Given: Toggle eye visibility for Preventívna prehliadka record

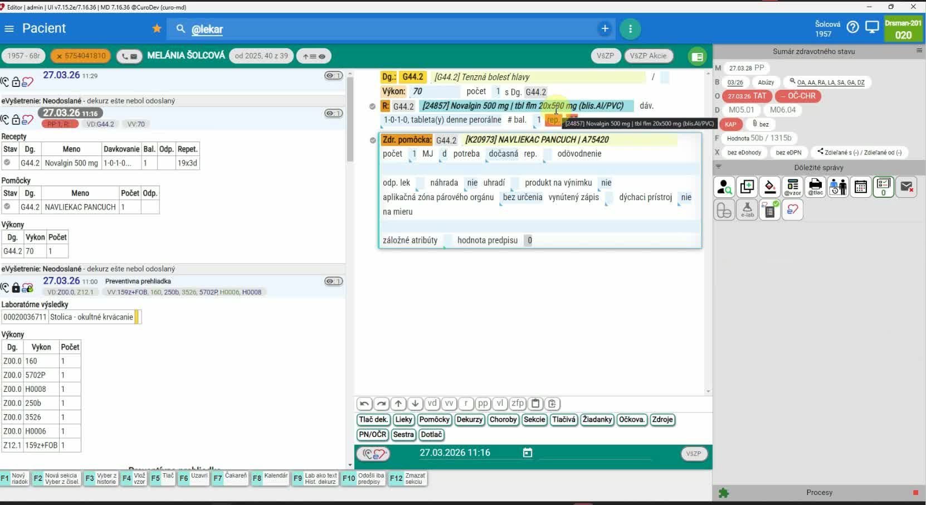Looking at the screenshot, I should click(x=333, y=281).
